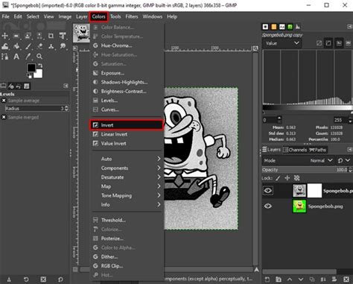The image size is (353, 284).
Task: Select the Eraser tool
Action: point(39,46)
